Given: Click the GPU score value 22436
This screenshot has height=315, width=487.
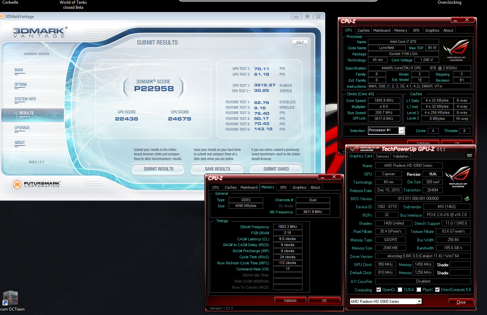Looking at the screenshot, I should click(x=126, y=119).
